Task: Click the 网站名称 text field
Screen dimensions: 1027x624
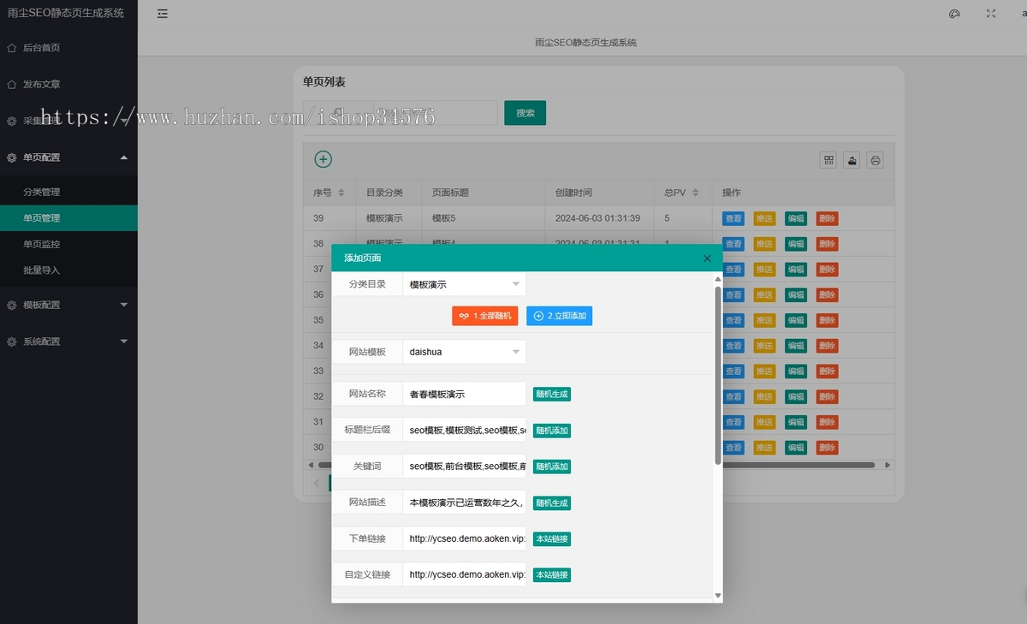Action: point(464,394)
